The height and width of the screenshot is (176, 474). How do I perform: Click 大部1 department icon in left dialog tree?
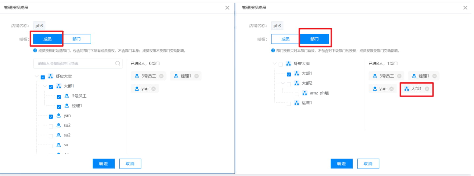(x=59, y=86)
